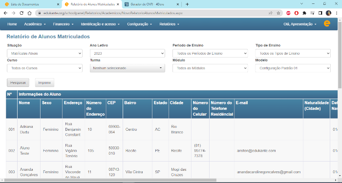Viewport: 342px width, 183px height.
Task: Open the Ano Letivo dropdown
Action: (128, 53)
